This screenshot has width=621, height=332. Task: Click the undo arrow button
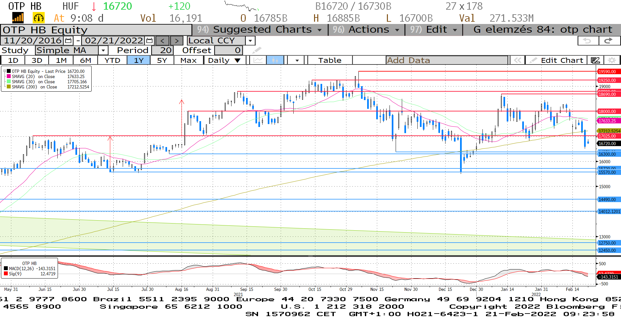(588, 40)
